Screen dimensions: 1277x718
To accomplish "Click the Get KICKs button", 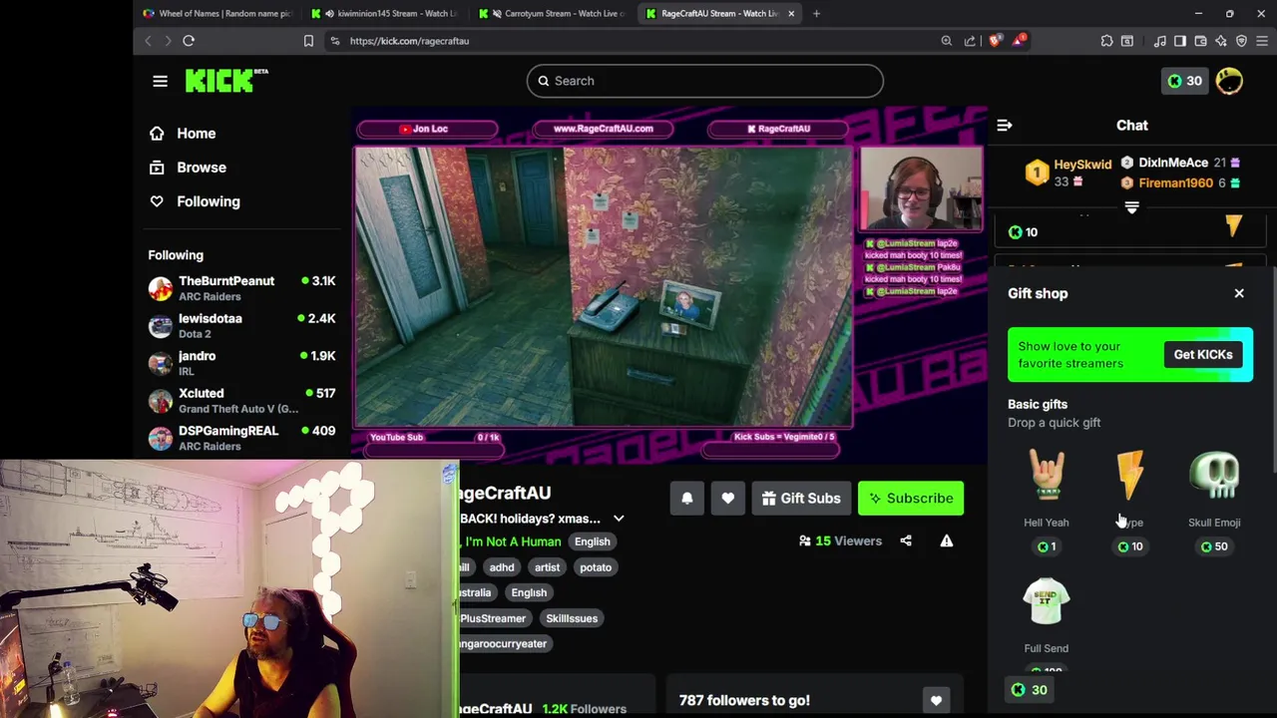I will coord(1203,354).
